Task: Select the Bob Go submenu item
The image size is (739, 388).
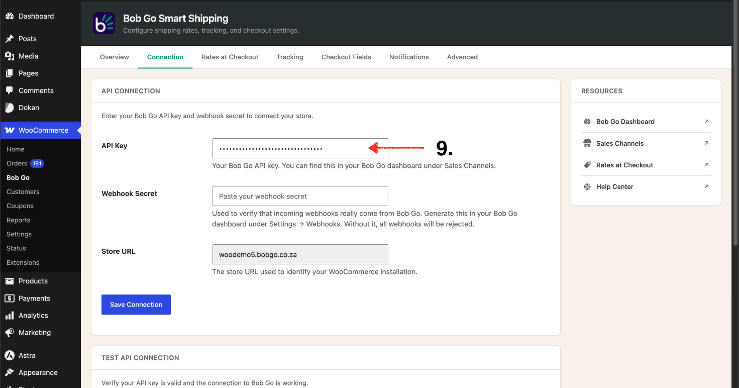Action: [18, 177]
